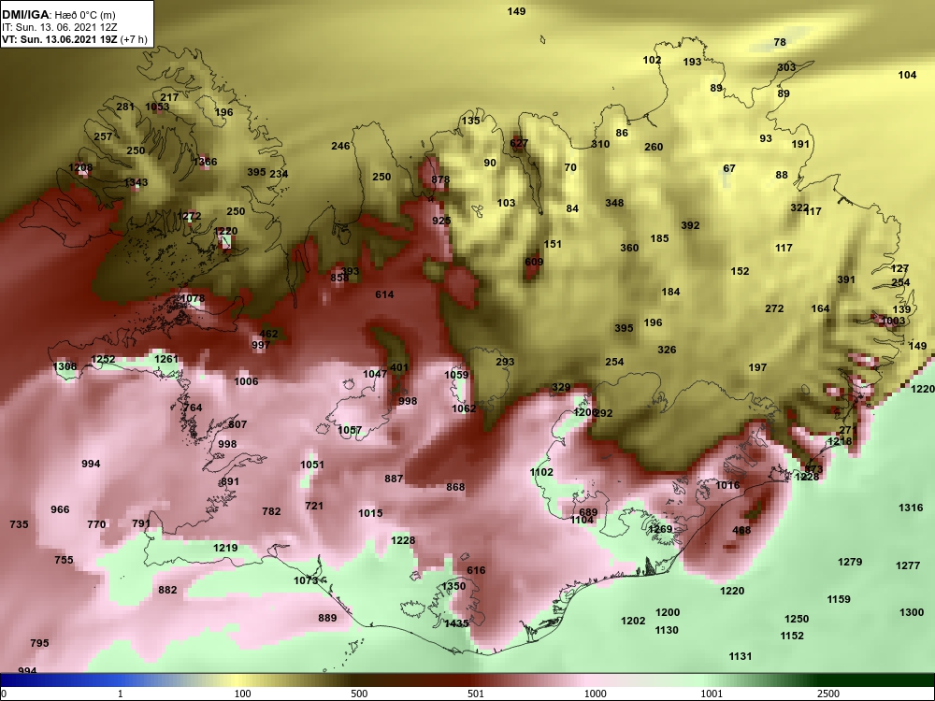This screenshot has width=935, height=701.
Task: Click the map value '152'
Action: pyautogui.click(x=740, y=271)
